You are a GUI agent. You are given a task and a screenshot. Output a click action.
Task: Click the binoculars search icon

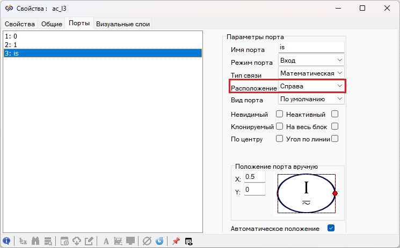coord(36,241)
